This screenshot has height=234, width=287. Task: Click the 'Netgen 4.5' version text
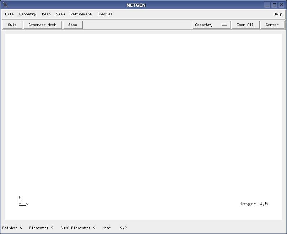pos(254,203)
